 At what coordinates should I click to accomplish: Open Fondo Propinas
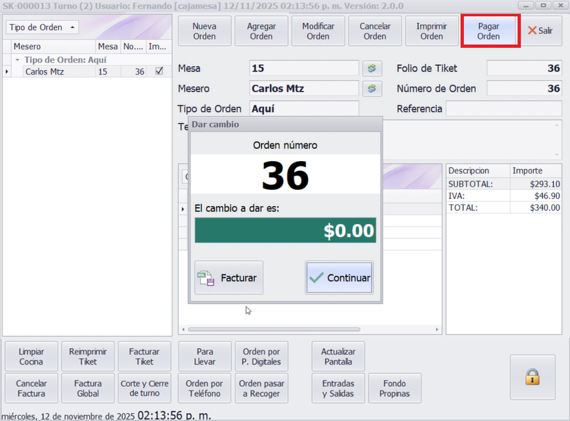point(394,388)
